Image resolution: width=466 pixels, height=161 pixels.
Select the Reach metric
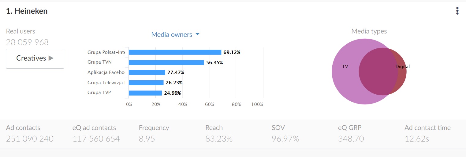click(219, 133)
